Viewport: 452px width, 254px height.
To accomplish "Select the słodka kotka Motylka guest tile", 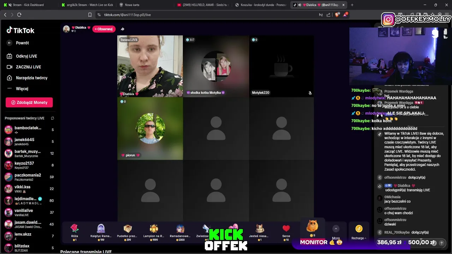I will click(216, 66).
